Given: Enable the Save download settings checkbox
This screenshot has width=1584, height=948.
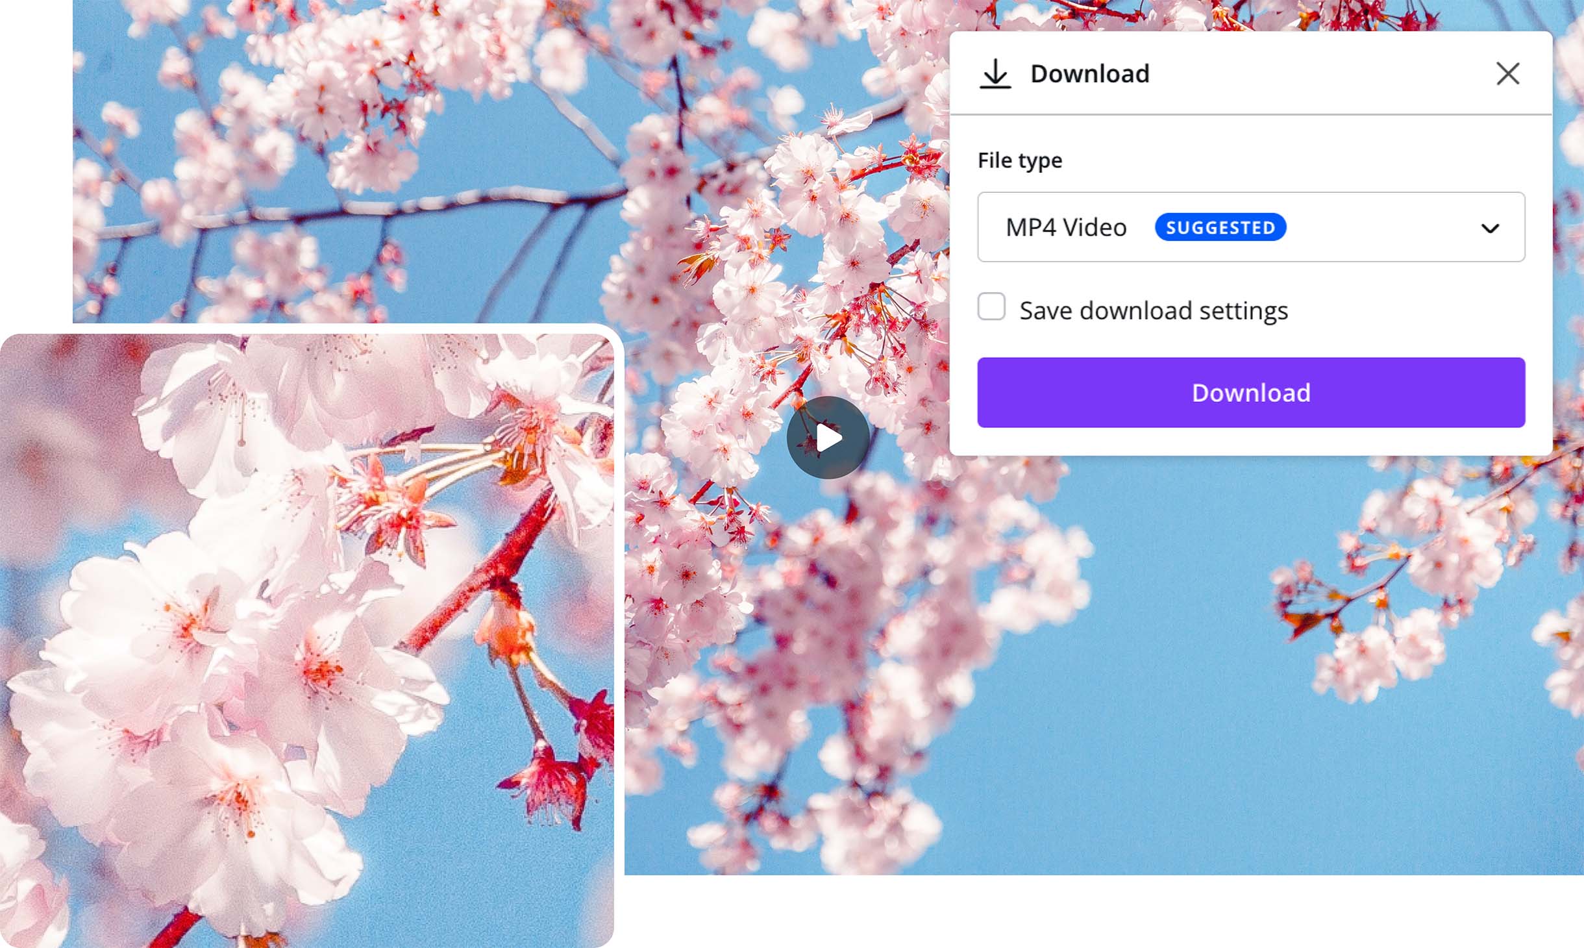Looking at the screenshot, I should 991,306.
